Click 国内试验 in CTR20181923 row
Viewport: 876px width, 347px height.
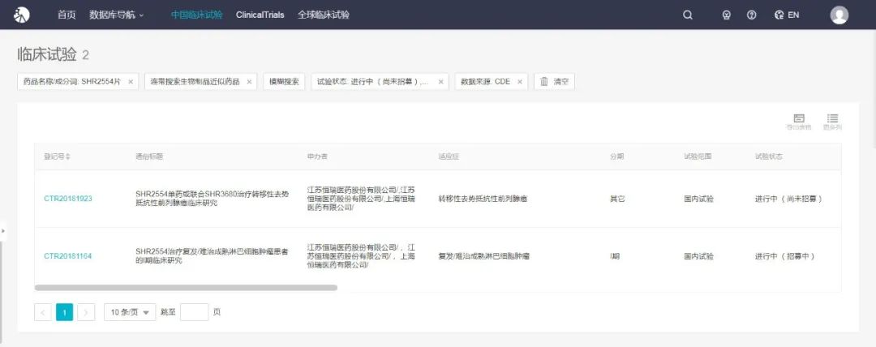point(699,199)
